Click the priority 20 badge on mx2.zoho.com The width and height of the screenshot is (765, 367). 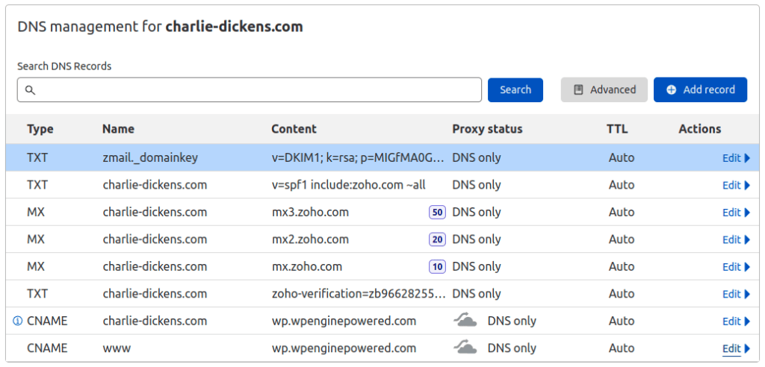click(x=437, y=239)
